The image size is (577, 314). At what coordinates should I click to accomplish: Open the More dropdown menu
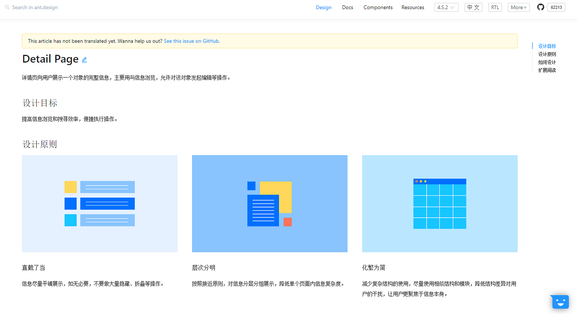point(518,7)
